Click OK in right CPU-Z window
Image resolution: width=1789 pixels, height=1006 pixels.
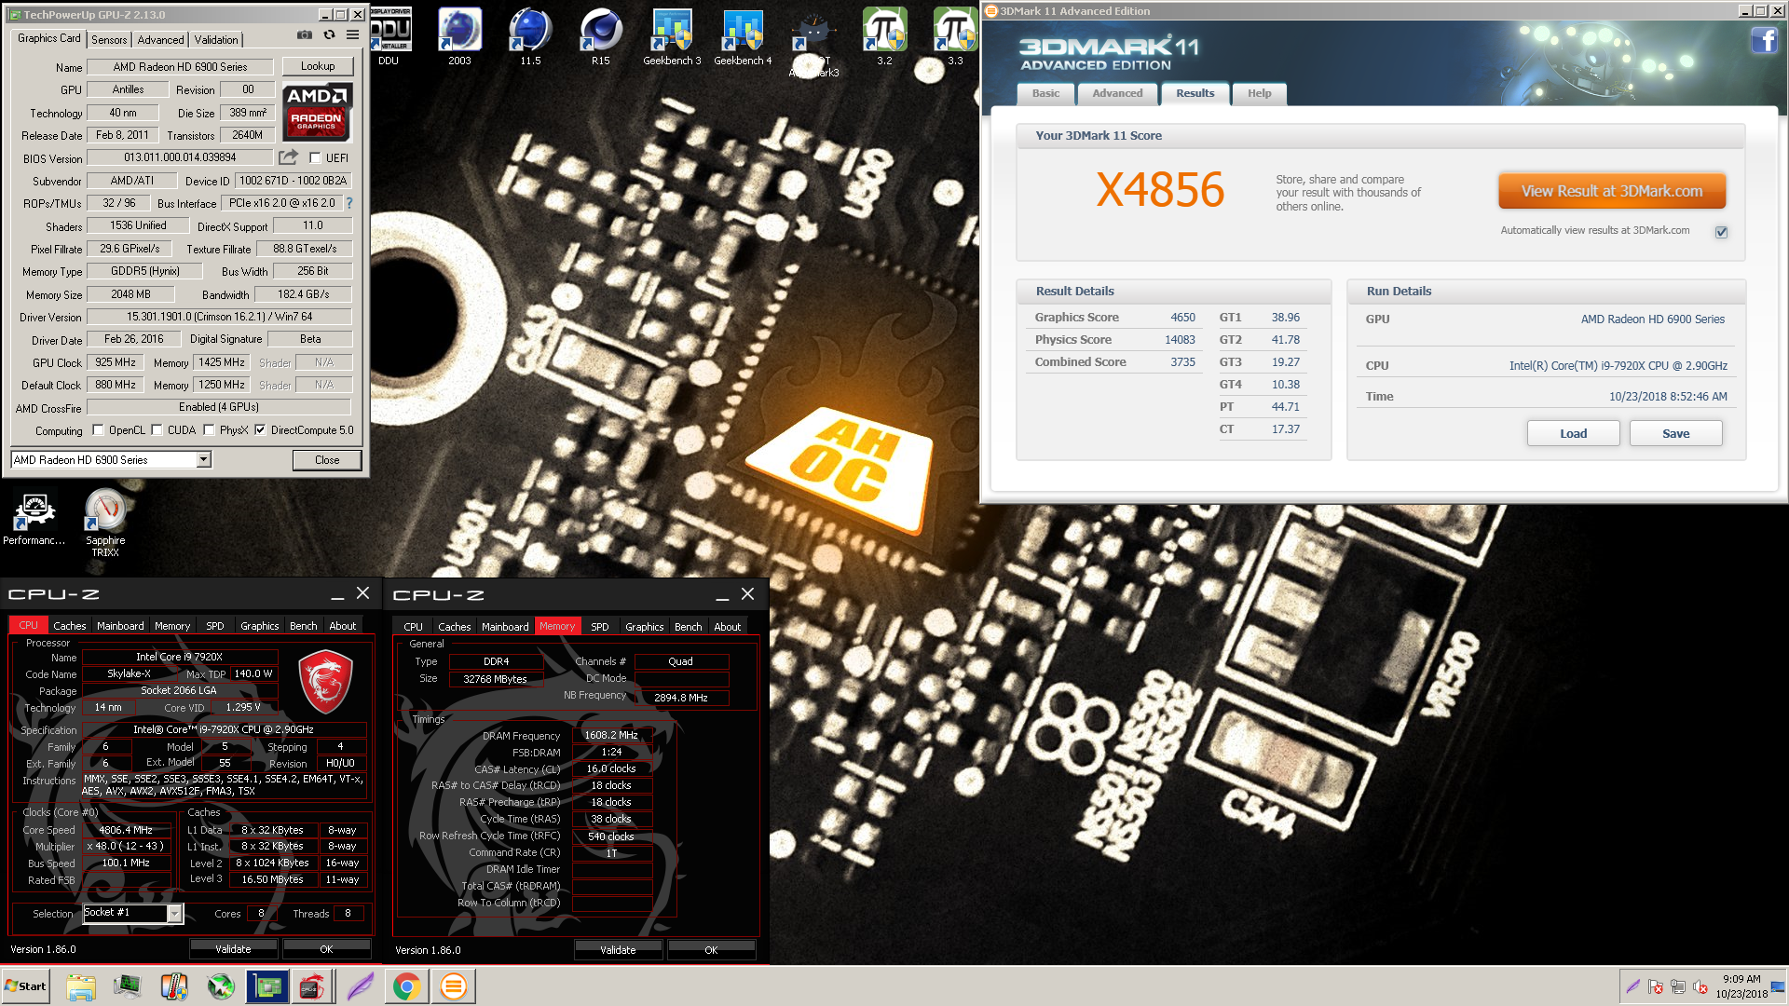711,950
